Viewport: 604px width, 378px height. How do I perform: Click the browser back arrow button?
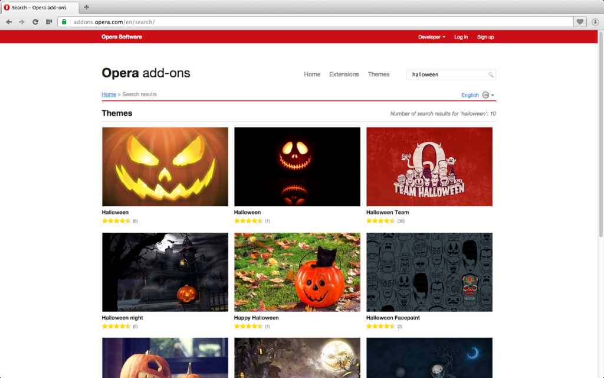tap(9, 22)
